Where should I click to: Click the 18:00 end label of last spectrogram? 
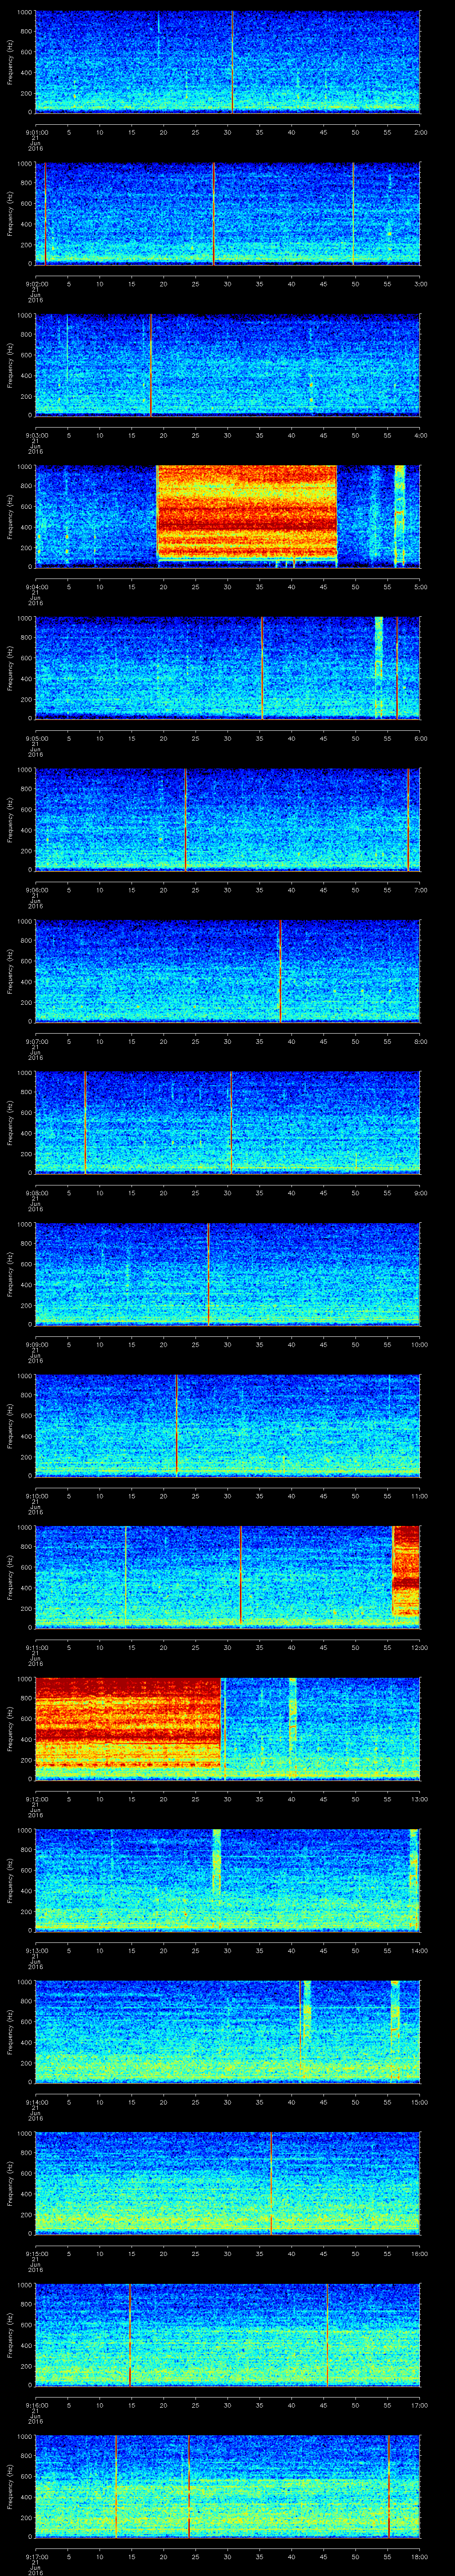pyautogui.click(x=419, y=2556)
